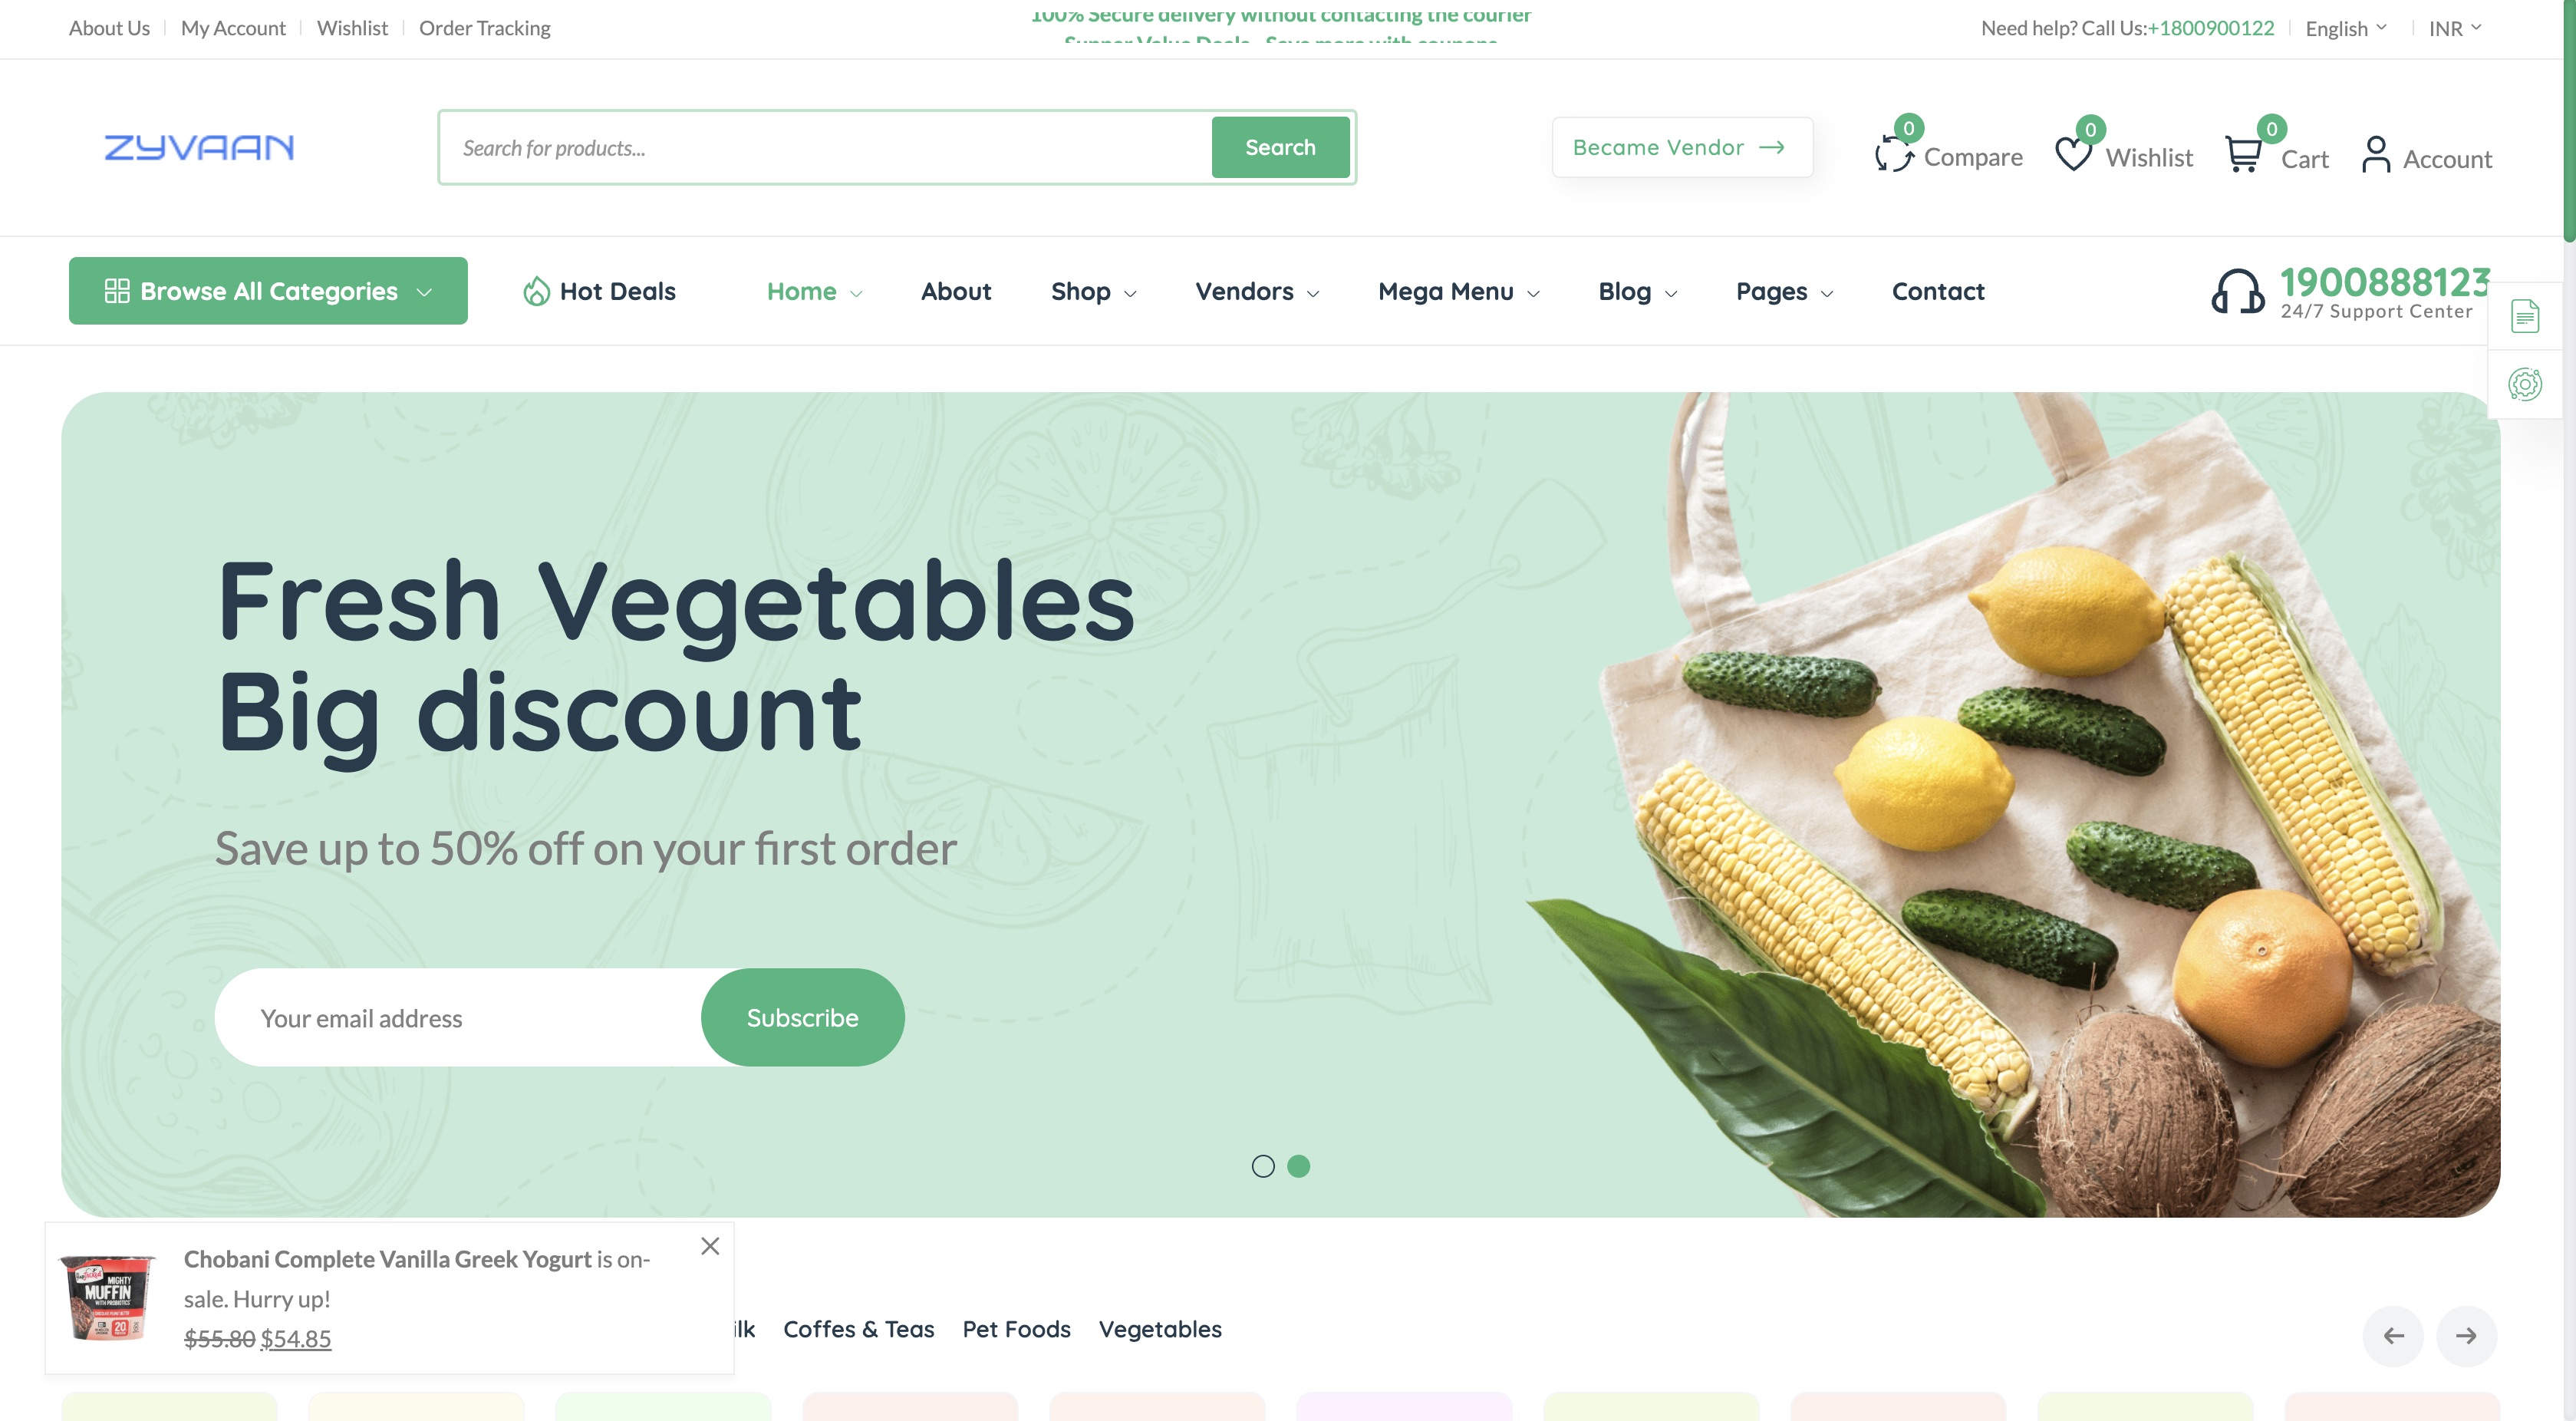Image resolution: width=2576 pixels, height=1421 pixels.
Task: Open the INR currency dropdown
Action: pyautogui.click(x=2455, y=28)
